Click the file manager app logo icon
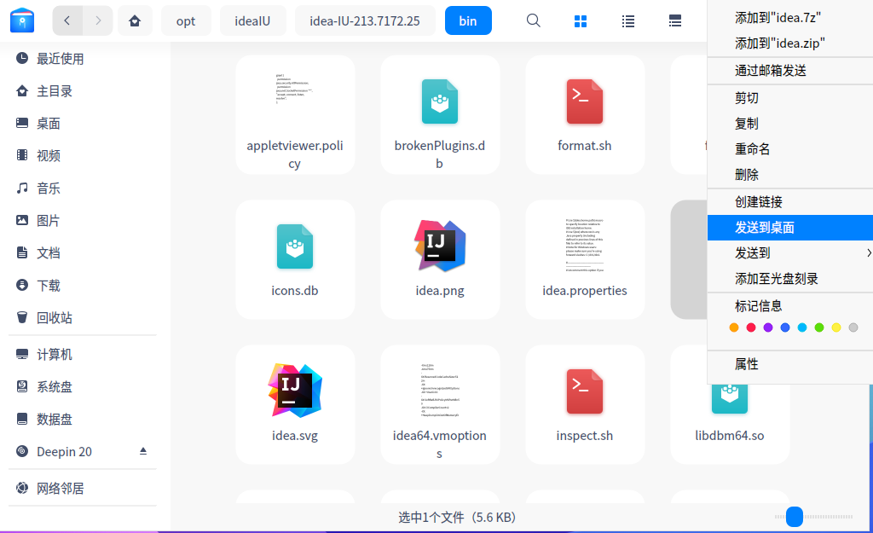This screenshot has height=533, width=873. 22,20
